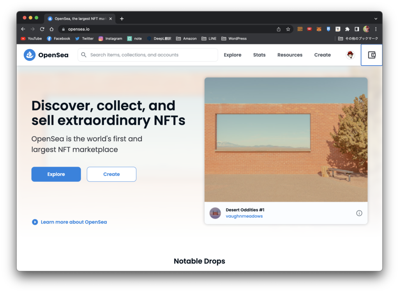Image resolution: width=399 pixels, height=293 pixels.
Task: Click the lock icon in address bar
Action: [x=64, y=29]
